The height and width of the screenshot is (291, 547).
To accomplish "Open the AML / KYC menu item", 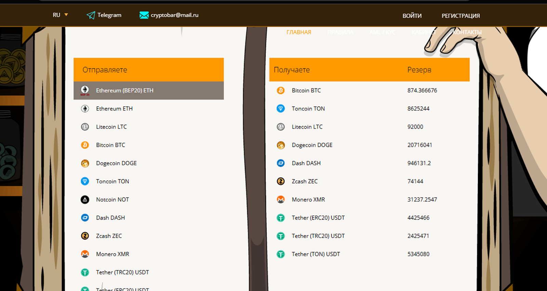I will (382, 32).
